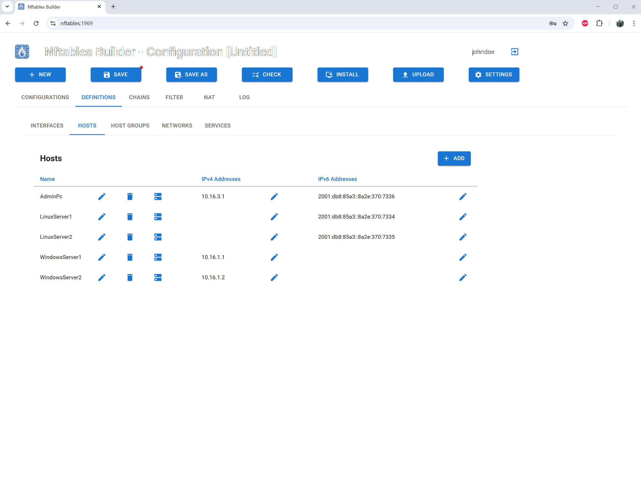The height and width of the screenshot is (489, 641).
Task: Edit the IPv6 address of LinuxServer2
Action: pyautogui.click(x=463, y=237)
